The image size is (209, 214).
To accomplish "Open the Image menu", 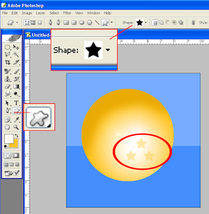I will click(x=27, y=13).
